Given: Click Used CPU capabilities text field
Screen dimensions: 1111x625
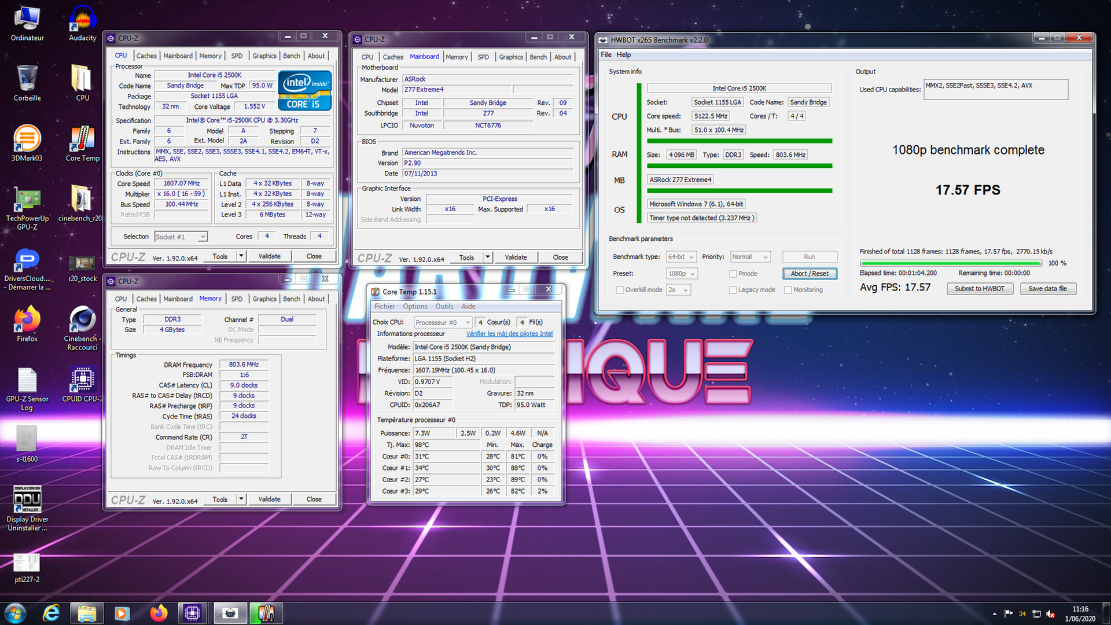Looking at the screenshot, I should pyautogui.click(x=996, y=90).
